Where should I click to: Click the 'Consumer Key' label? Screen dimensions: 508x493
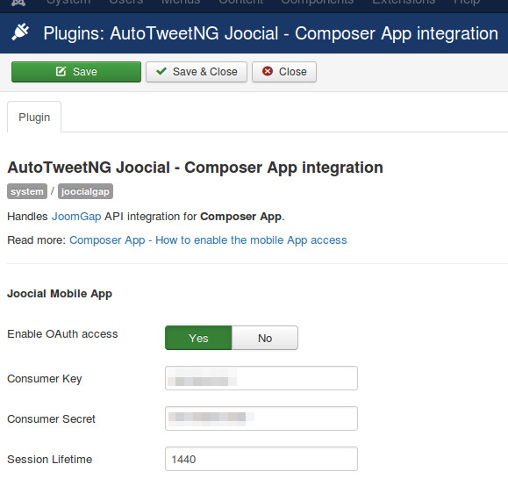[x=45, y=379]
